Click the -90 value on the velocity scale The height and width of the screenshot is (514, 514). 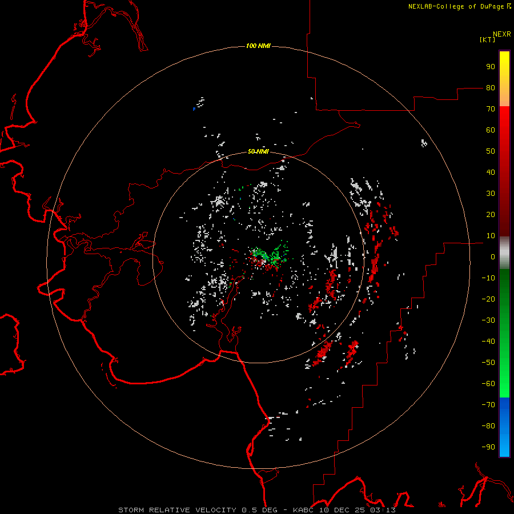tap(488, 447)
